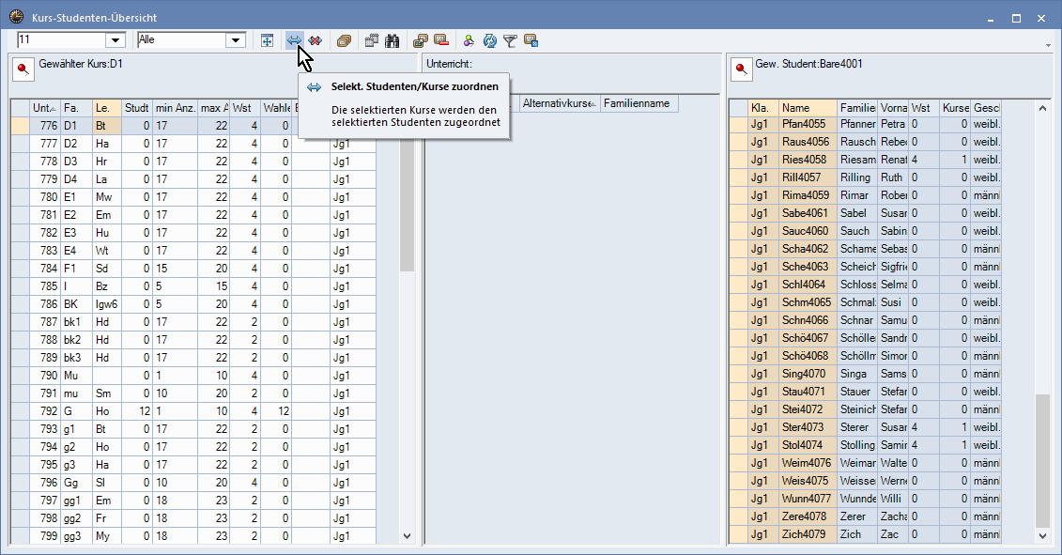This screenshot has height=555, width=1062.
Task: Open the dropdown showing value 11
Action: [x=116, y=40]
